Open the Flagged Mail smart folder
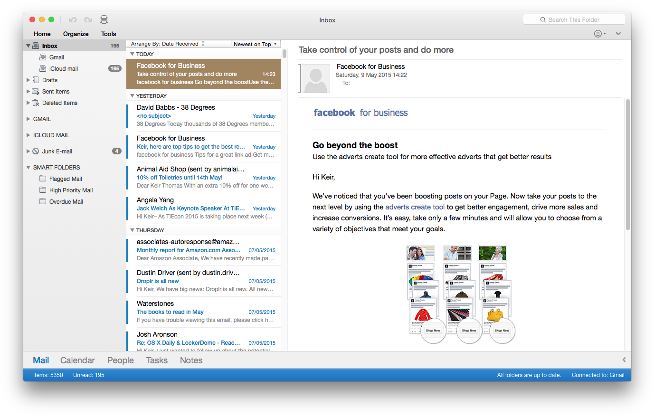 point(66,179)
